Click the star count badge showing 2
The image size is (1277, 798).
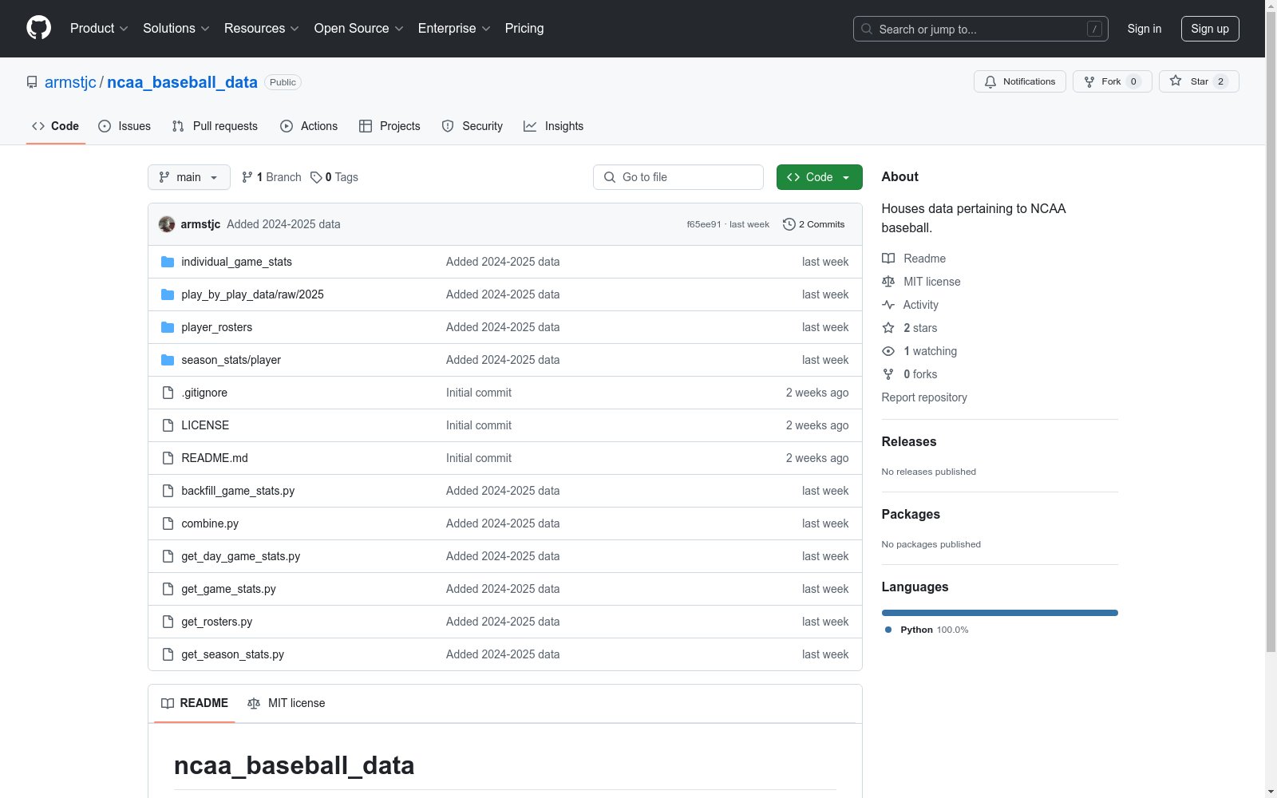[1220, 81]
